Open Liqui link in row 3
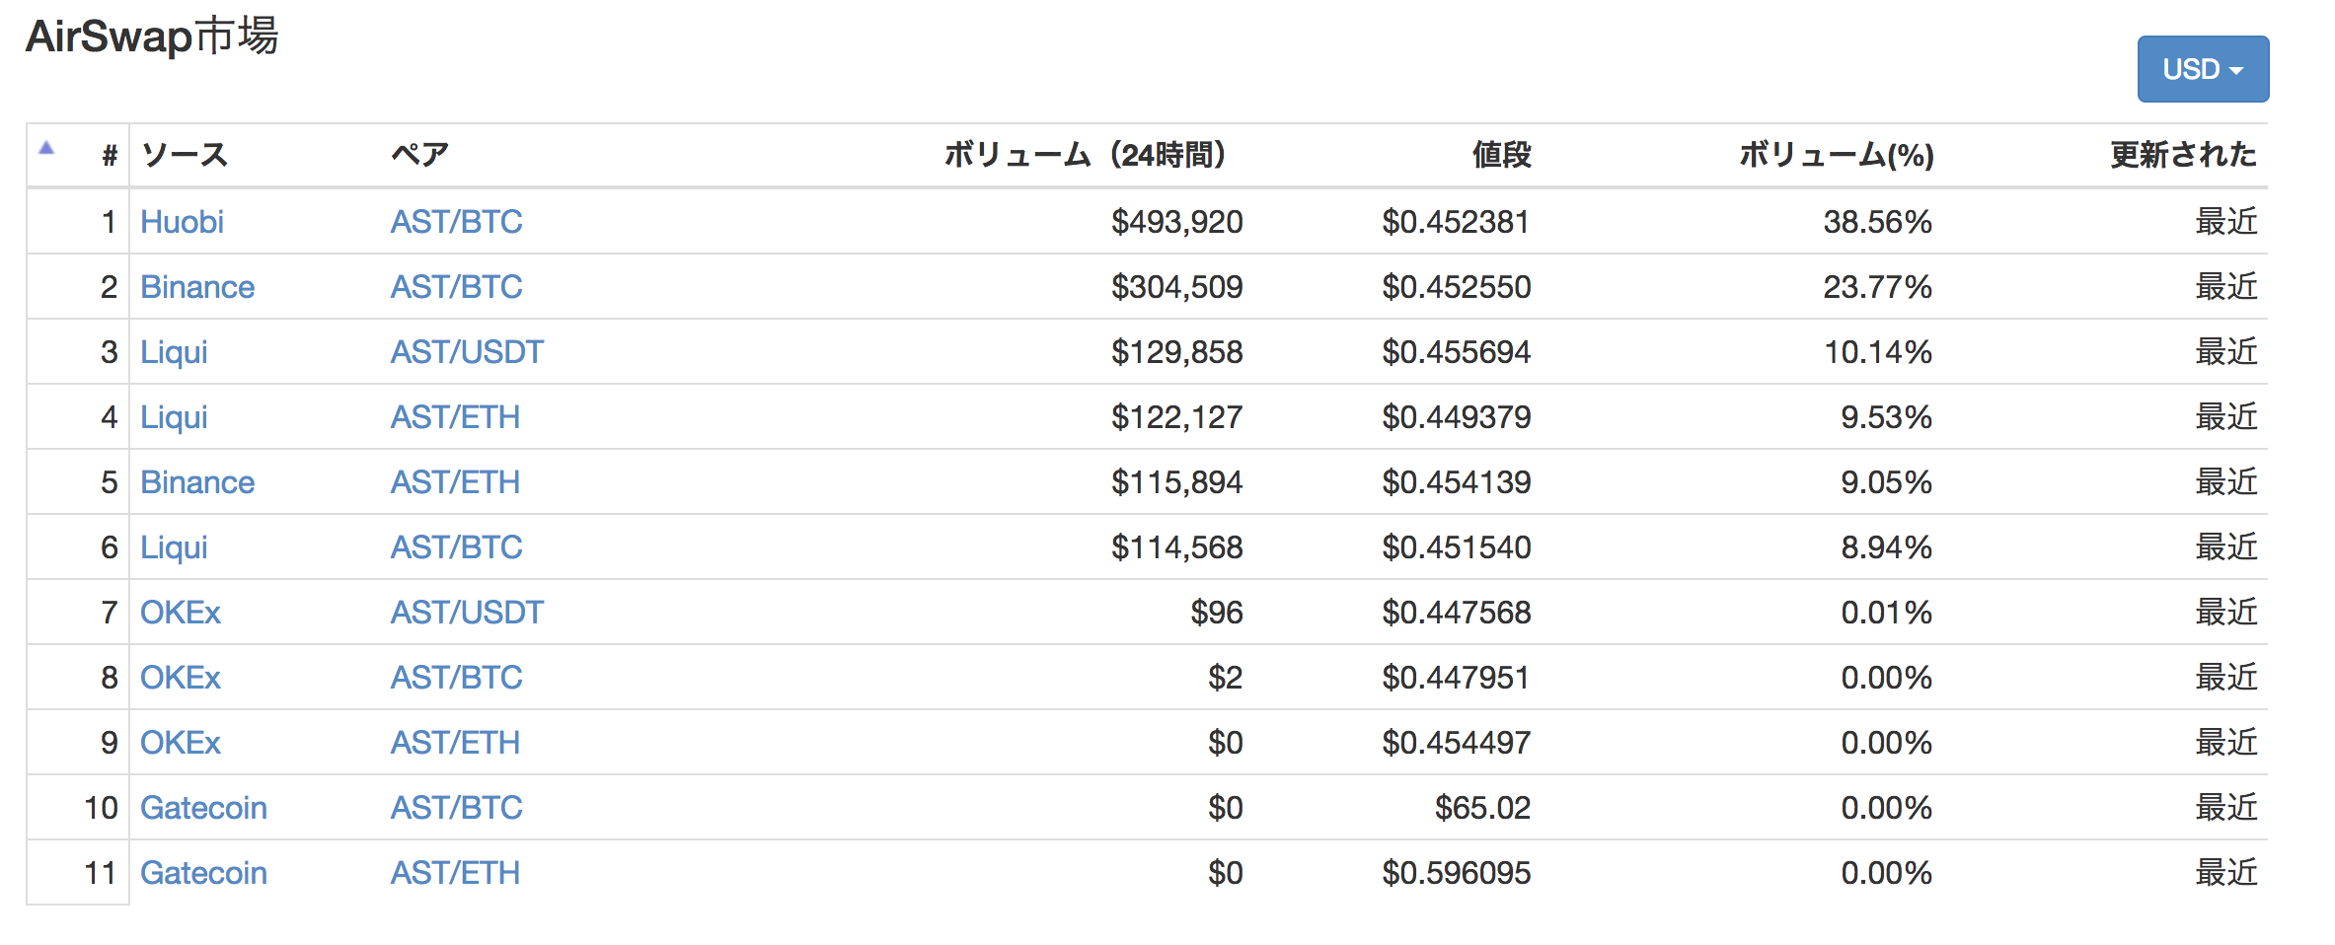The height and width of the screenshot is (945, 2335). click(174, 352)
